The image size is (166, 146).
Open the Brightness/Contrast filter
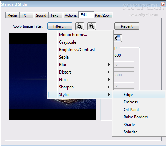[x=80, y=50]
